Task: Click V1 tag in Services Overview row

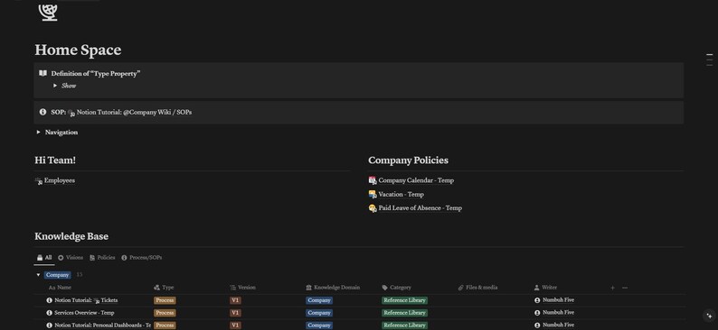Action: (235, 313)
